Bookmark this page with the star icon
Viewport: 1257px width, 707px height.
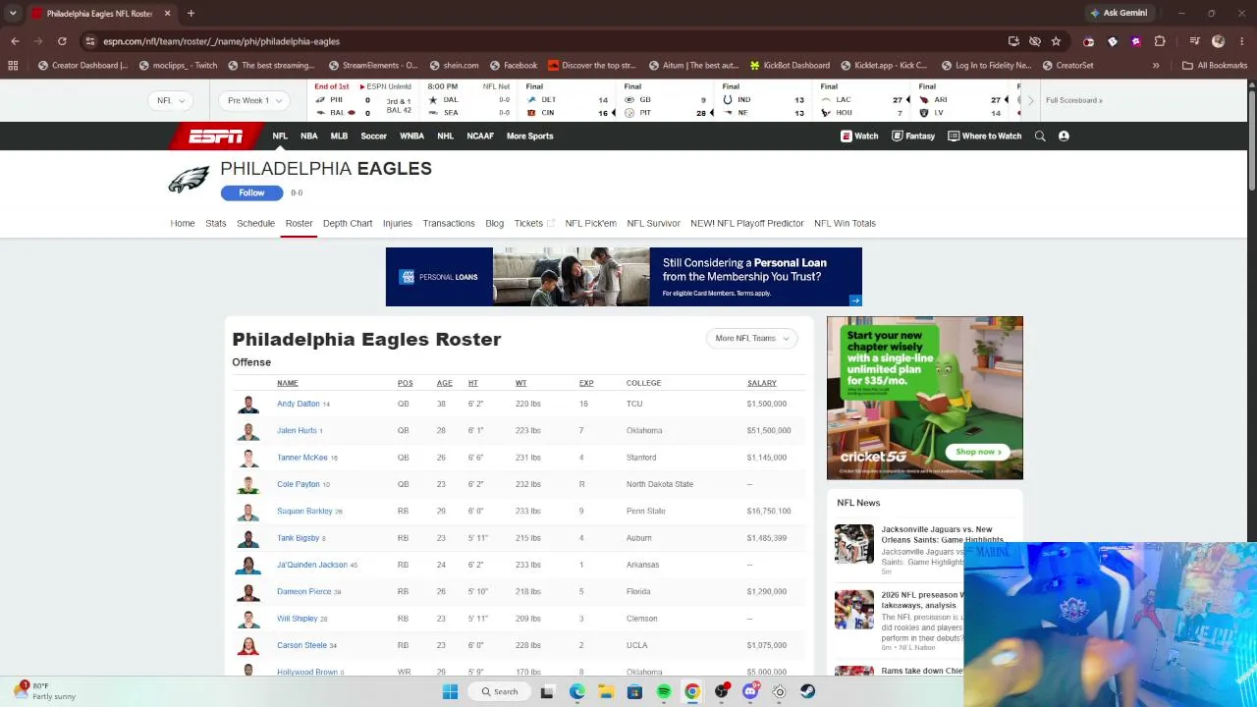(1056, 41)
